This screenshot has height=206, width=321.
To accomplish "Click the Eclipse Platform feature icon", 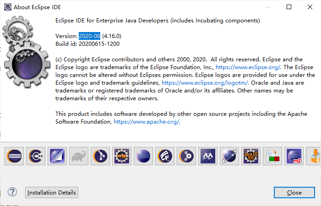I will pyautogui.click(x=14, y=156).
